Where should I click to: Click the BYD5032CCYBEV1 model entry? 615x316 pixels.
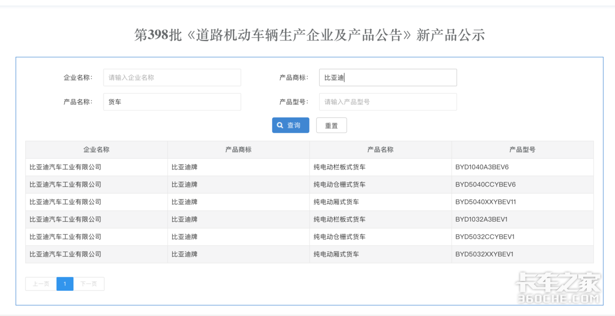485,237
